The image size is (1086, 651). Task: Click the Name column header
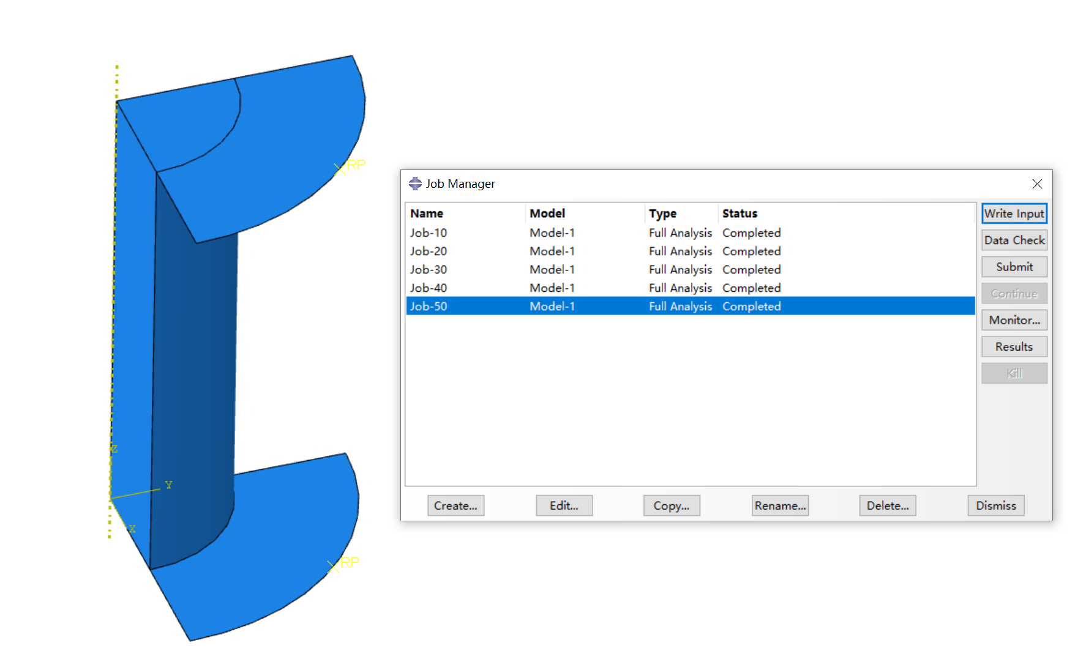tap(427, 213)
